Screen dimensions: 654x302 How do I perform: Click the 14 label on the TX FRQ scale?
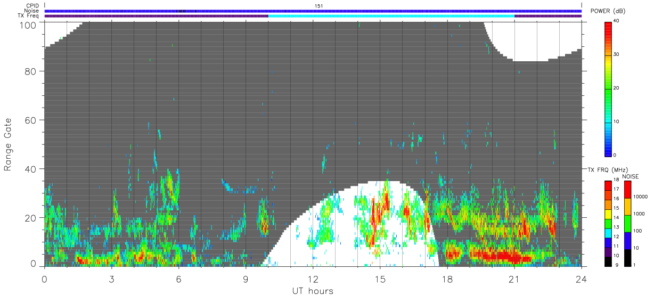click(x=616, y=217)
